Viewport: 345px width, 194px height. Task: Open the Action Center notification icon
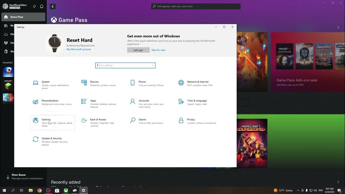[x=339, y=190]
